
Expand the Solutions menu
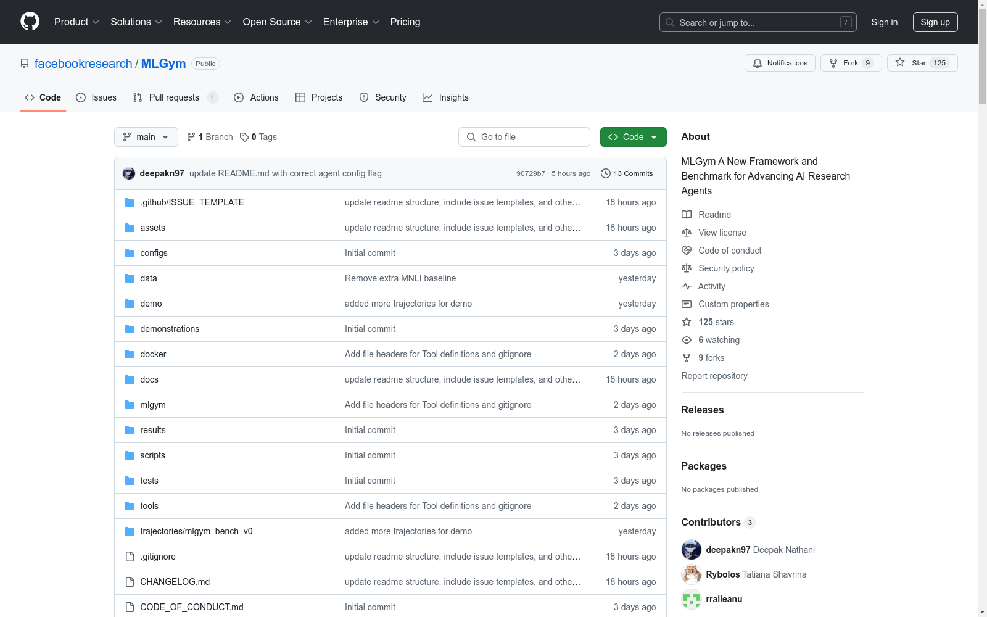[x=136, y=22]
